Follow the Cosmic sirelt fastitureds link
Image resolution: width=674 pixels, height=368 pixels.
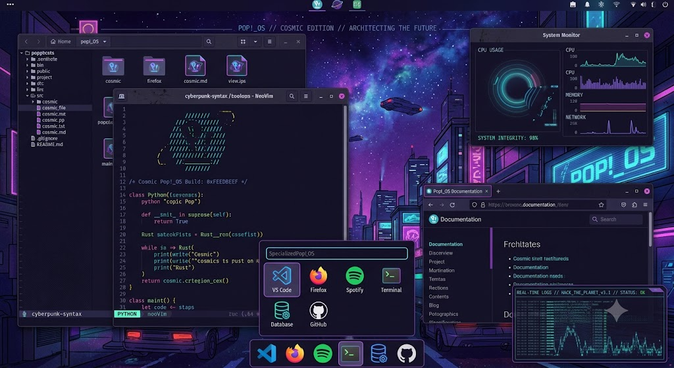pyautogui.click(x=541, y=259)
